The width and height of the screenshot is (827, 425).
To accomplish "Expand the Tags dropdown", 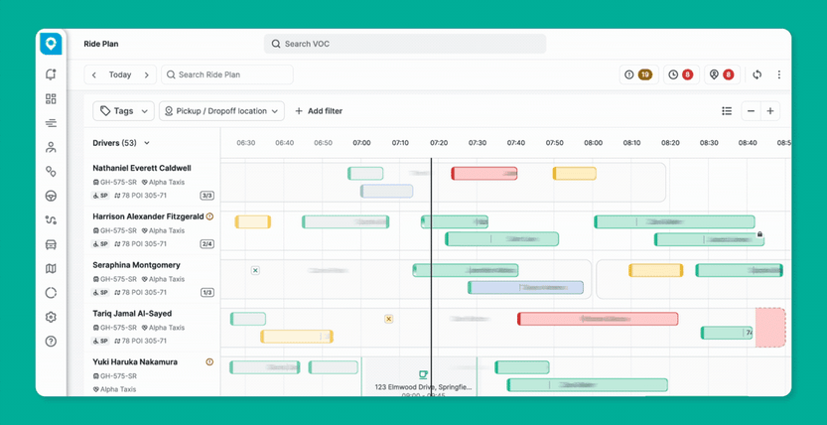I will coord(123,111).
